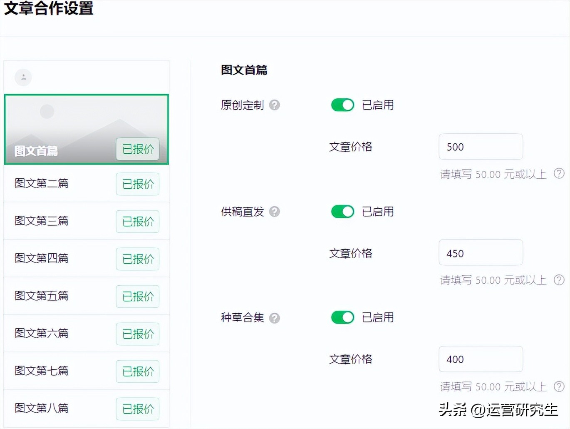Open help for 原创定制 option
570x429 pixels.
[274, 105]
